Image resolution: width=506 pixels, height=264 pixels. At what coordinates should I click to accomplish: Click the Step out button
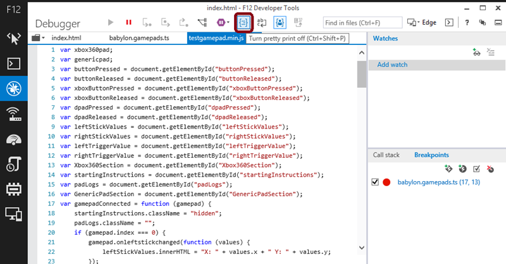[x=184, y=22]
